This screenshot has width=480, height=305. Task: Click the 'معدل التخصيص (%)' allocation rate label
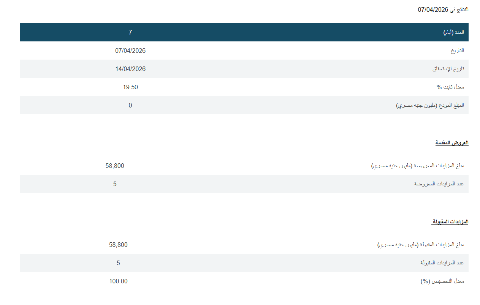click(x=442, y=281)
